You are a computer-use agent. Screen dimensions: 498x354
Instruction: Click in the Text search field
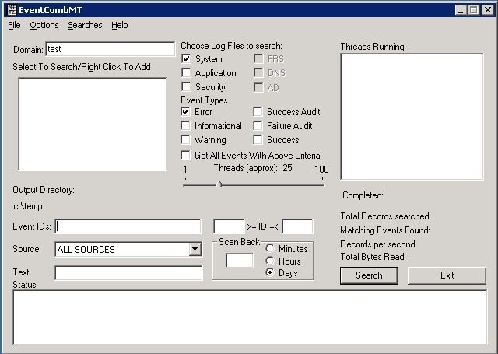click(128, 273)
